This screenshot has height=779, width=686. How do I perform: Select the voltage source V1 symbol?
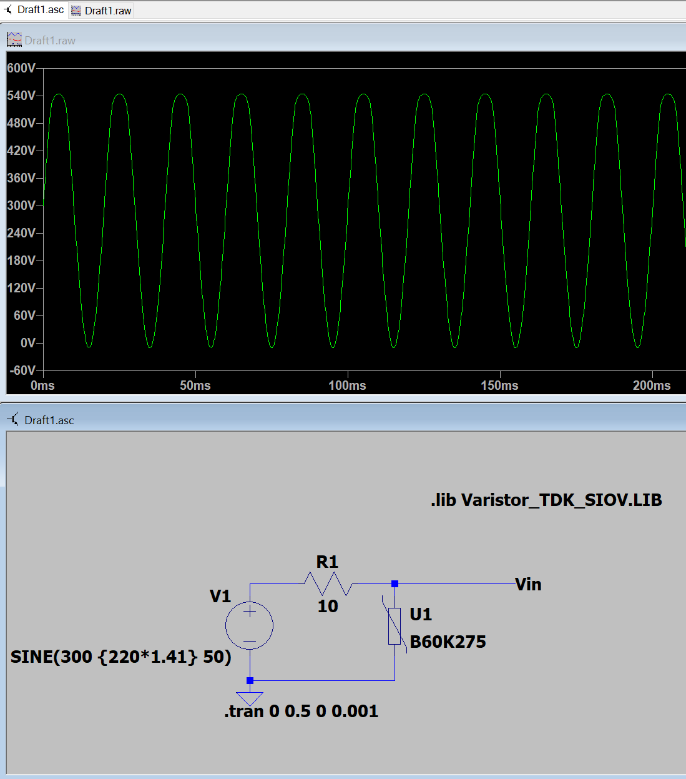pyautogui.click(x=249, y=625)
